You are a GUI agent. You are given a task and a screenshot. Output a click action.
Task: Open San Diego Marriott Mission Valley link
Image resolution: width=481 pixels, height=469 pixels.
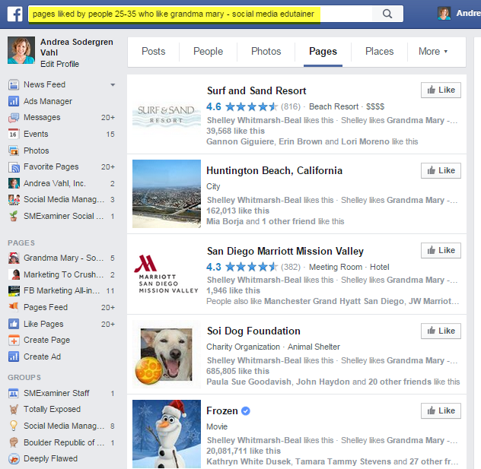tap(285, 251)
